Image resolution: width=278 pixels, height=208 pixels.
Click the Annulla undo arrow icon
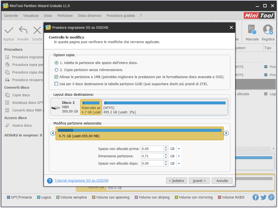point(23,30)
